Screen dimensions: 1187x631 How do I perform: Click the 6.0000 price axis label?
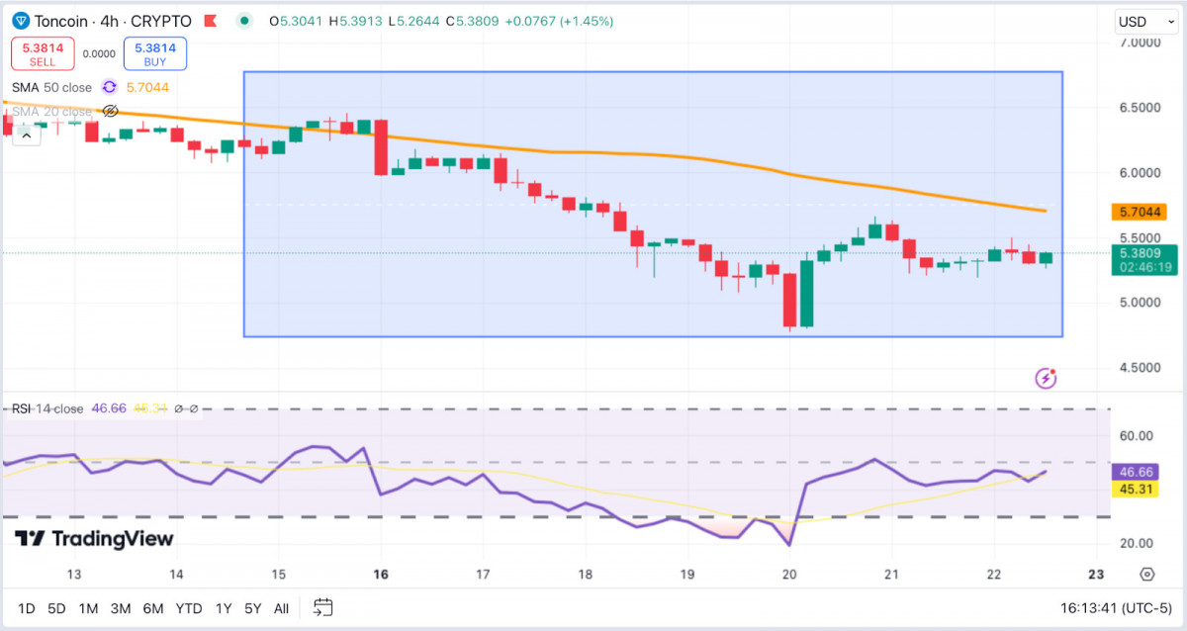[x=1140, y=172]
